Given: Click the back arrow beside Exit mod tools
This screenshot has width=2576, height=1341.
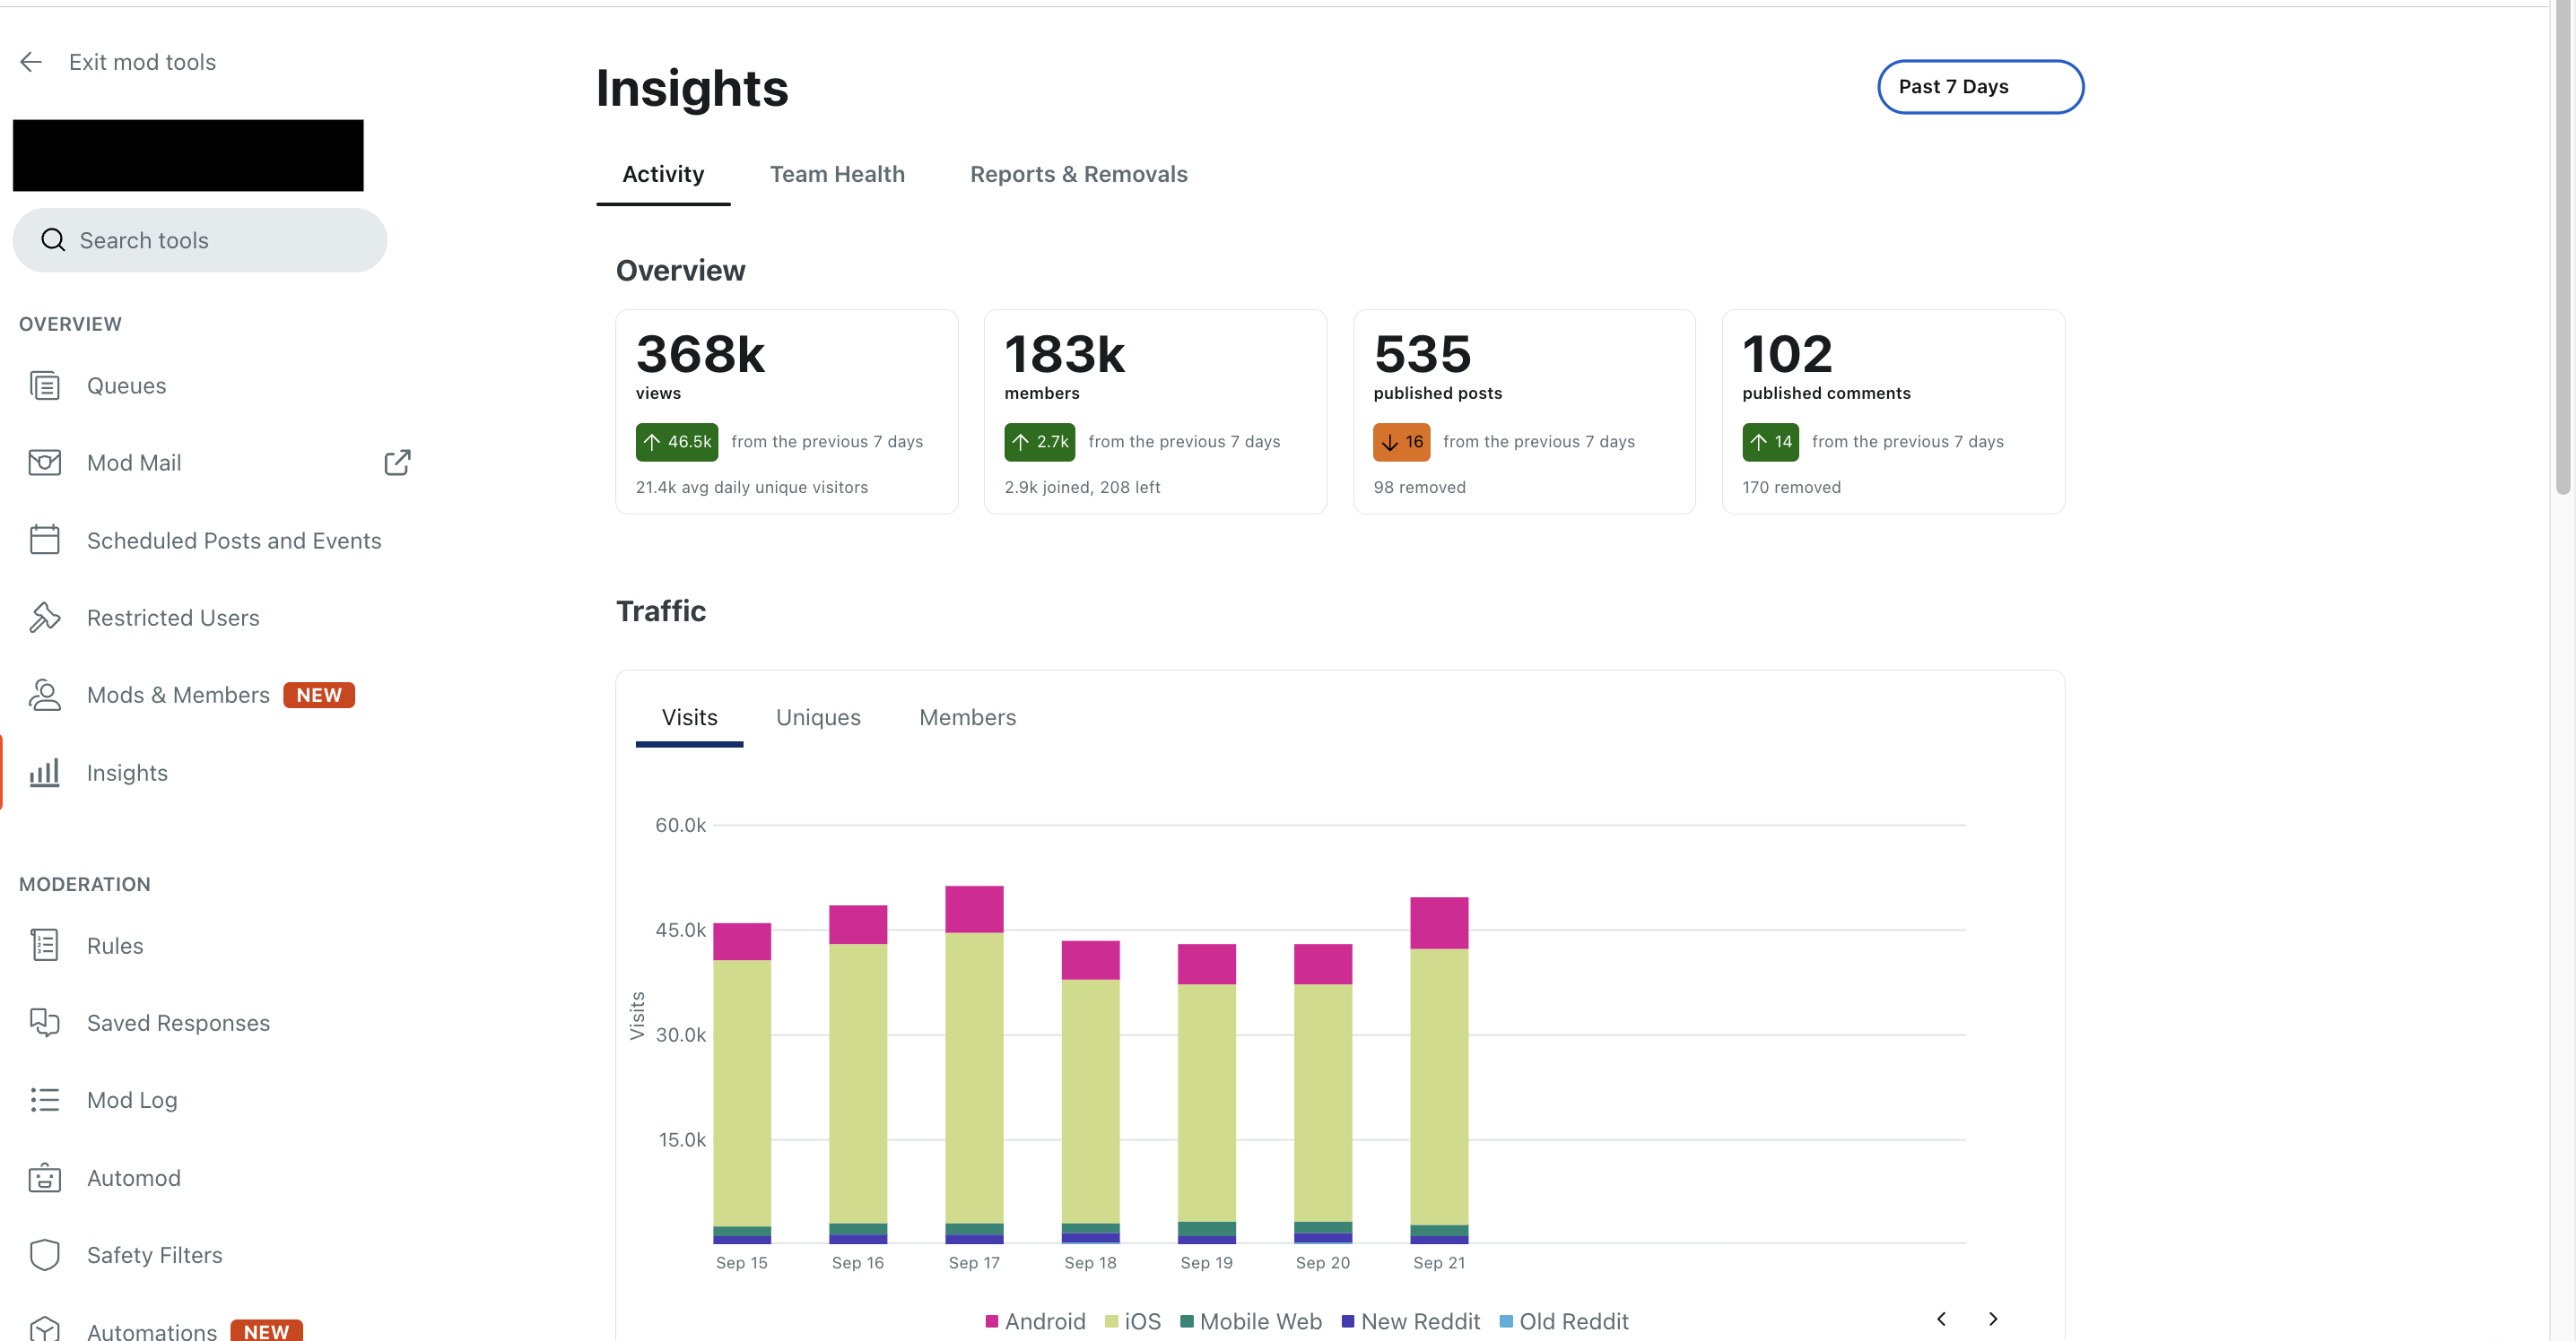Looking at the screenshot, I should coord(31,62).
